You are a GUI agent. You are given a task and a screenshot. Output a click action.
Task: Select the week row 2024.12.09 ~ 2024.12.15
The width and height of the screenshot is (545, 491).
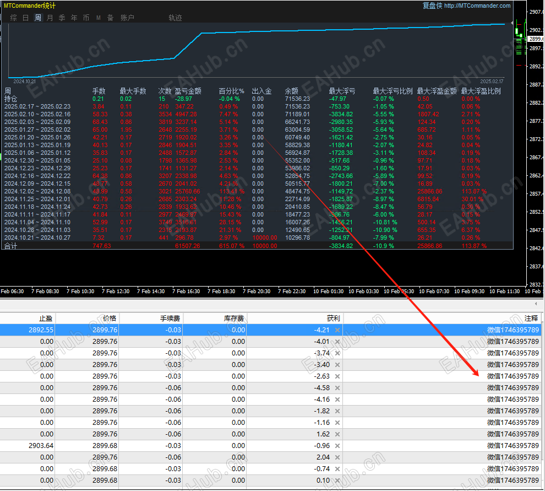point(257,184)
